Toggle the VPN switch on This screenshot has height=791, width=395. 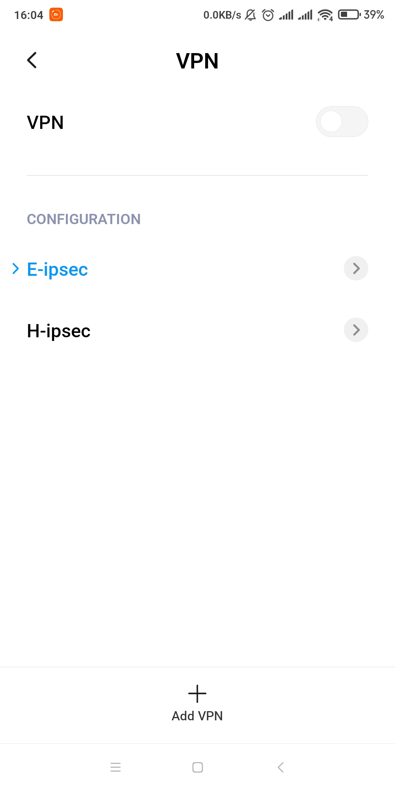point(342,122)
